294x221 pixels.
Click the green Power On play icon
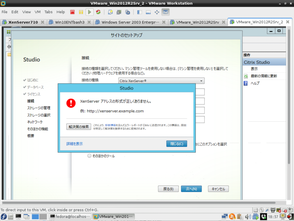click(x=90, y=12)
